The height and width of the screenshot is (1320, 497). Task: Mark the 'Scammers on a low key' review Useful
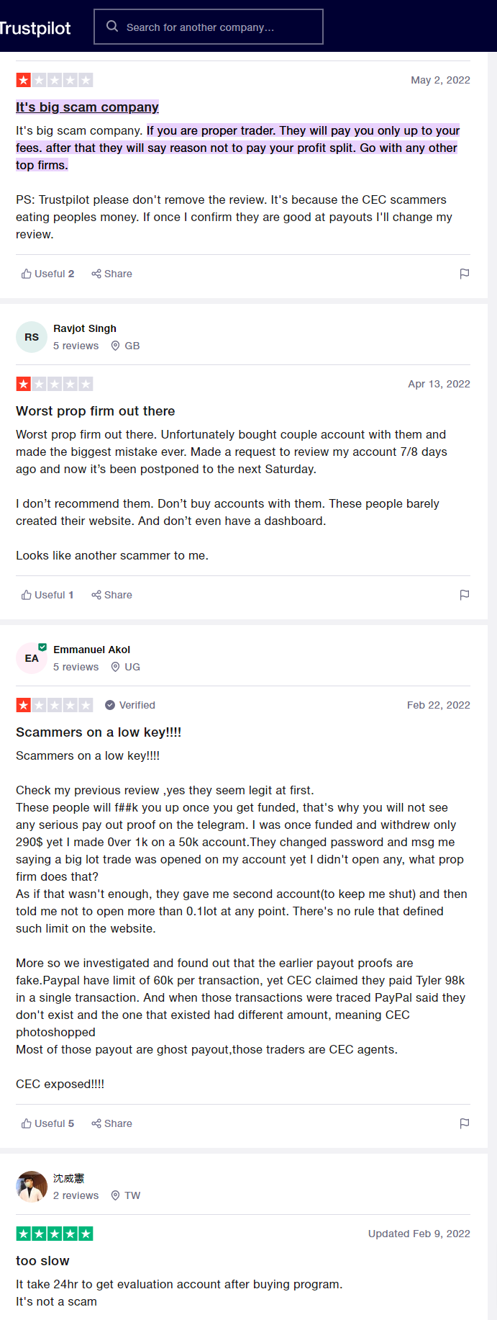47,1123
